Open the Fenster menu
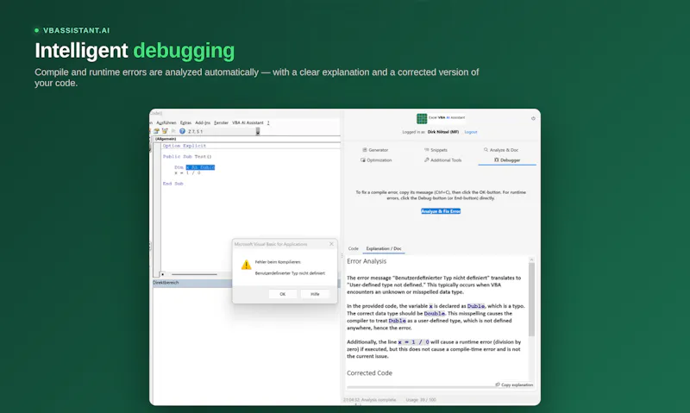The height and width of the screenshot is (413, 690). point(221,122)
